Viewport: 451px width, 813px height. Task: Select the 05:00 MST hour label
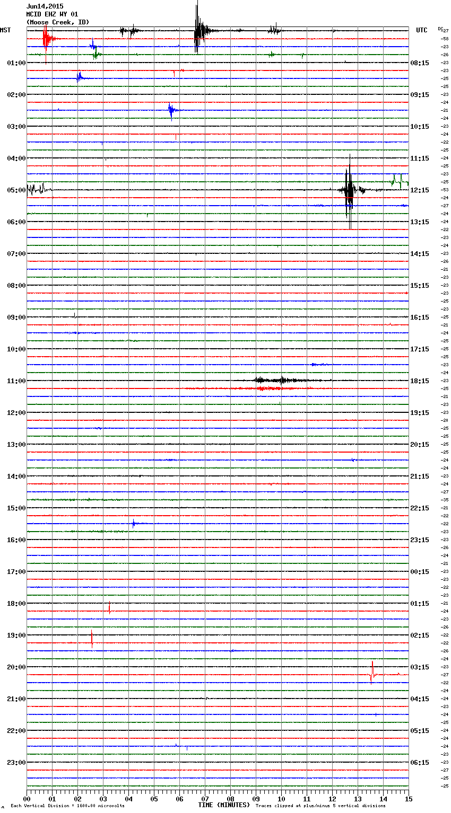click(16, 190)
